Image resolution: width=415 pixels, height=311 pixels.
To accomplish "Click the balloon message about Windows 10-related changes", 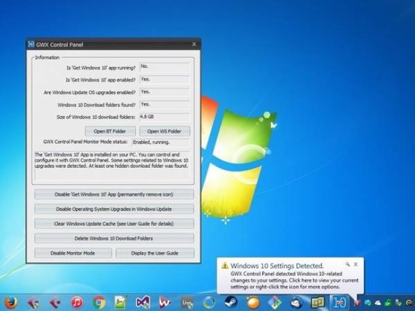I will (295, 281).
